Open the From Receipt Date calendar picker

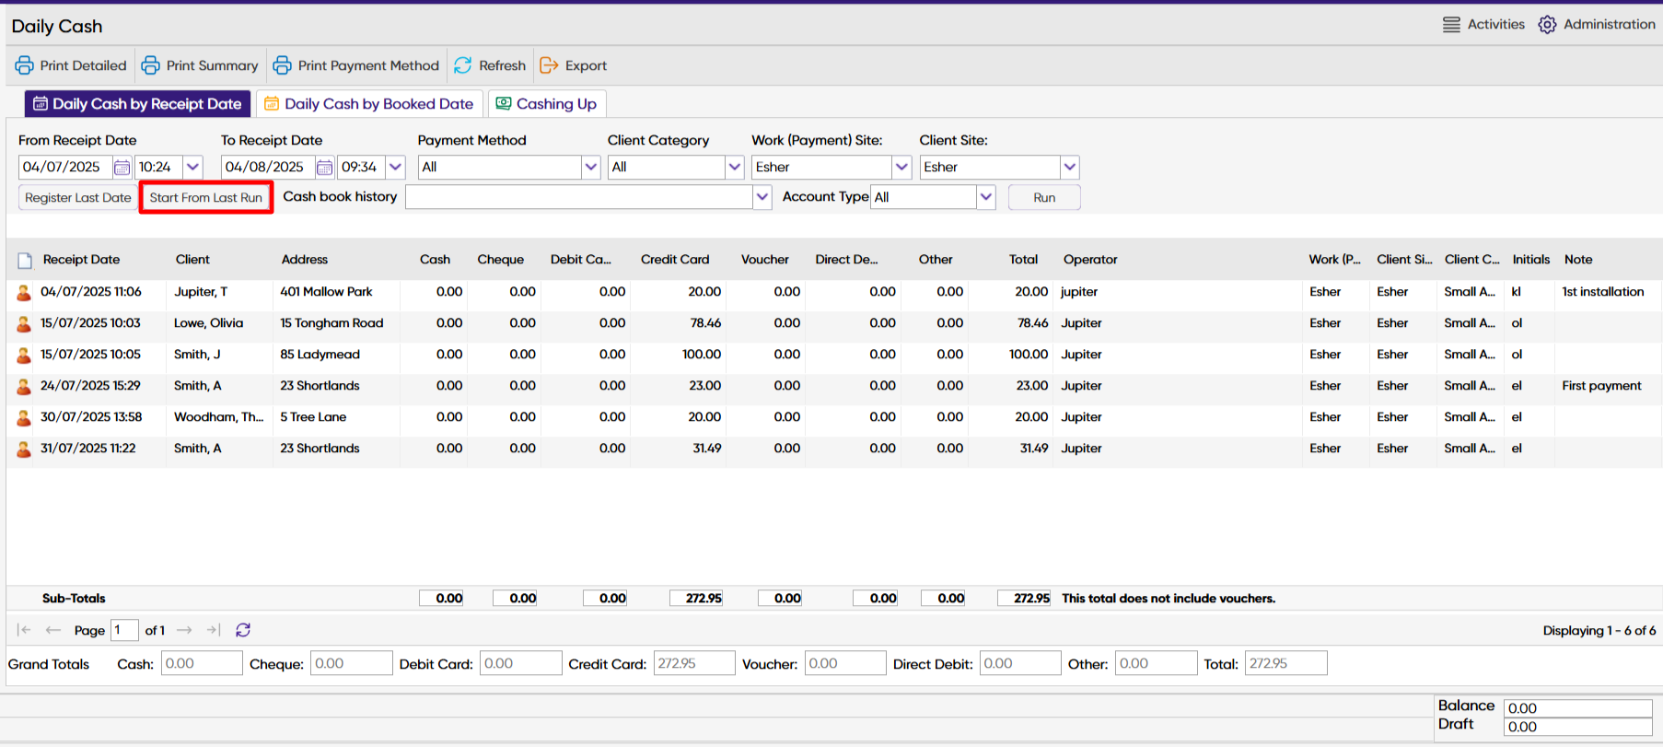click(122, 168)
